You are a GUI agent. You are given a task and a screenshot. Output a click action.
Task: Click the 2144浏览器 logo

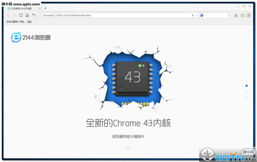point(31,37)
